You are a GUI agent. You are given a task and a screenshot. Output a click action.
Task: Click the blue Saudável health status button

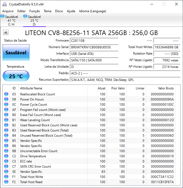(x=16, y=52)
